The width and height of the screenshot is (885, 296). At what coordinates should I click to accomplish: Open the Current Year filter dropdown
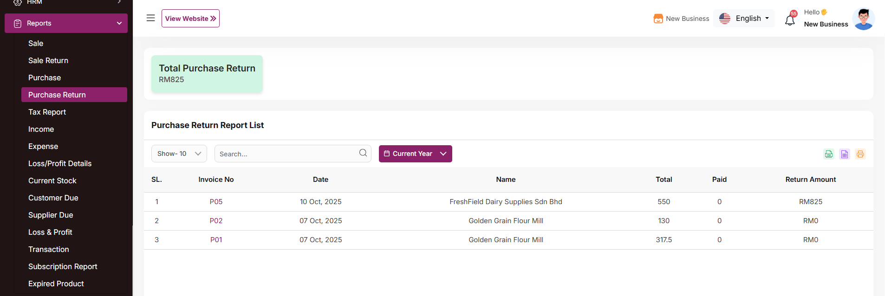[x=415, y=154]
